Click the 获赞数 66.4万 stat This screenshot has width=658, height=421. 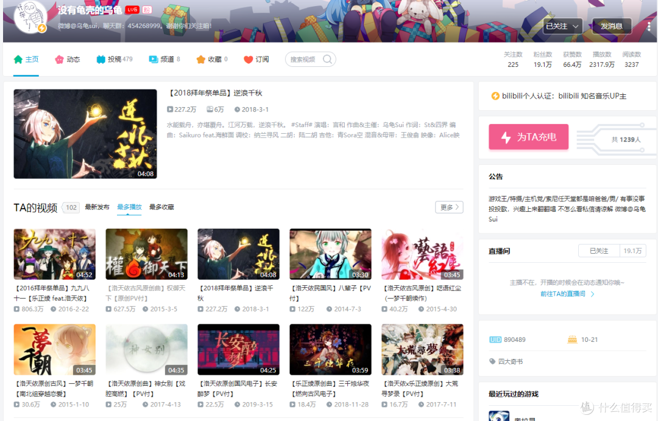coord(572,60)
